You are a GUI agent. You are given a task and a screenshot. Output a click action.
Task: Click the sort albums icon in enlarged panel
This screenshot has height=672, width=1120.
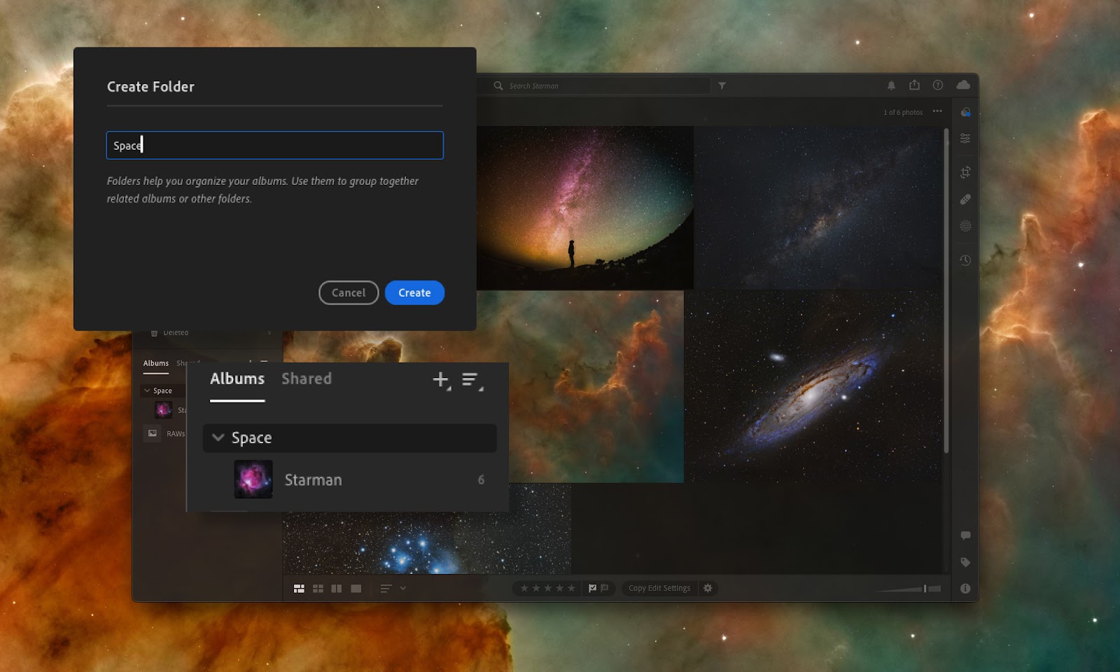pyautogui.click(x=472, y=381)
